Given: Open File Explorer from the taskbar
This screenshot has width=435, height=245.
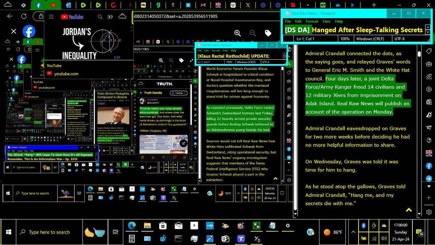Looking at the screenshot, I should [147, 226].
